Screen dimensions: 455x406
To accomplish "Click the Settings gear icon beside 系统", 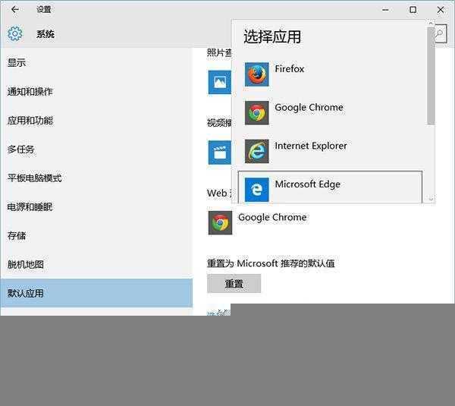I will click(x=15, y=33).
